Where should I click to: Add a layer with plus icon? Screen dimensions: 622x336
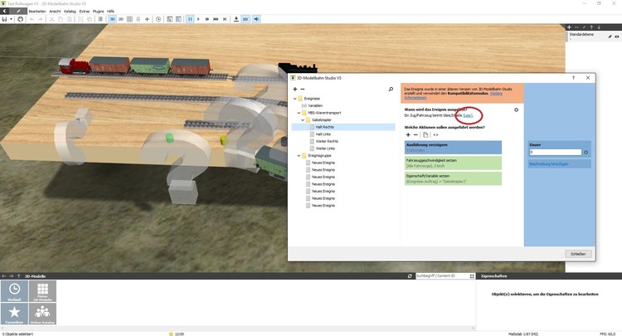[x=569, y=27]
